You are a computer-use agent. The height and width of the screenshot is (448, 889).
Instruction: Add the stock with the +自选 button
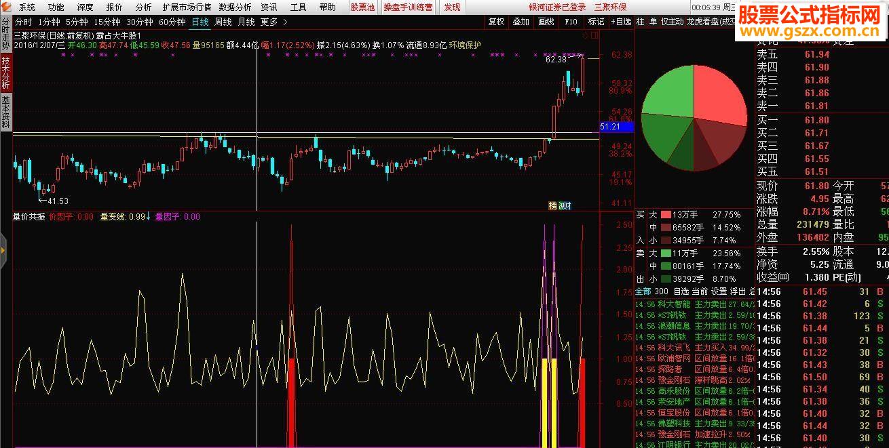pos(620,22)
